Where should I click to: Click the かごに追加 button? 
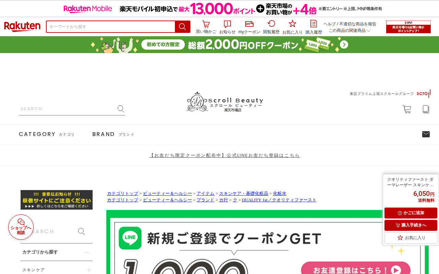pyautogui.click(x=411, y=213)
